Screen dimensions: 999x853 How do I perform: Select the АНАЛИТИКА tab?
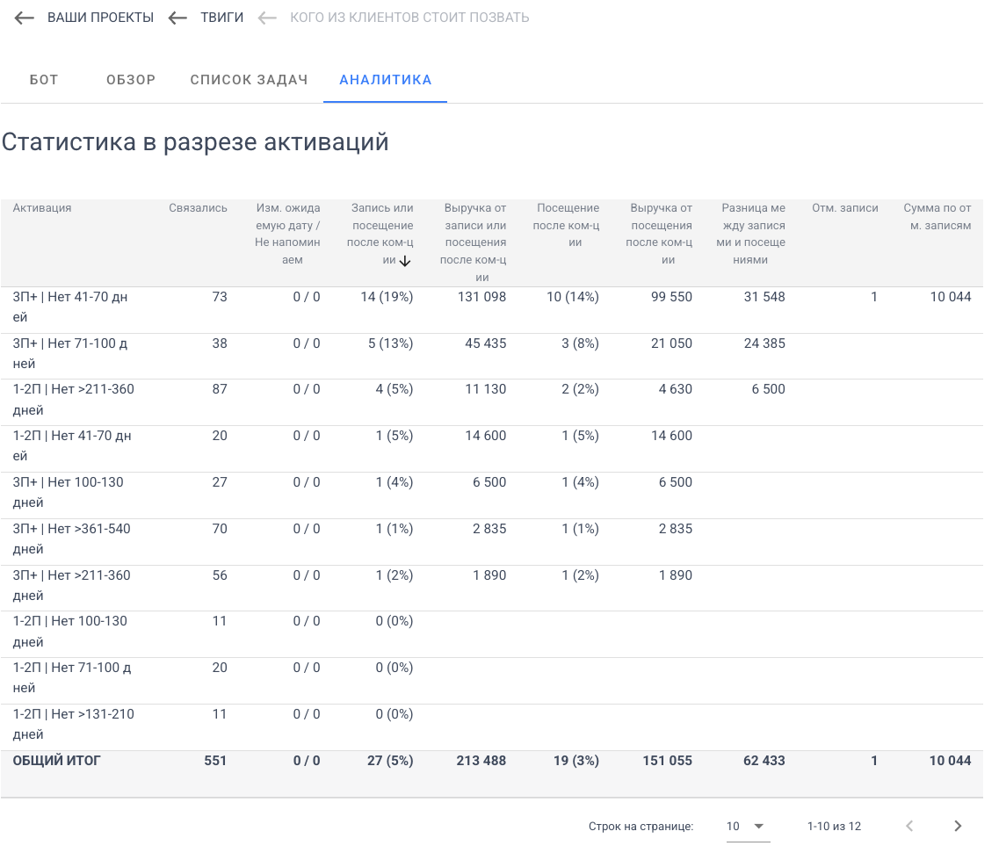(386, 80)
